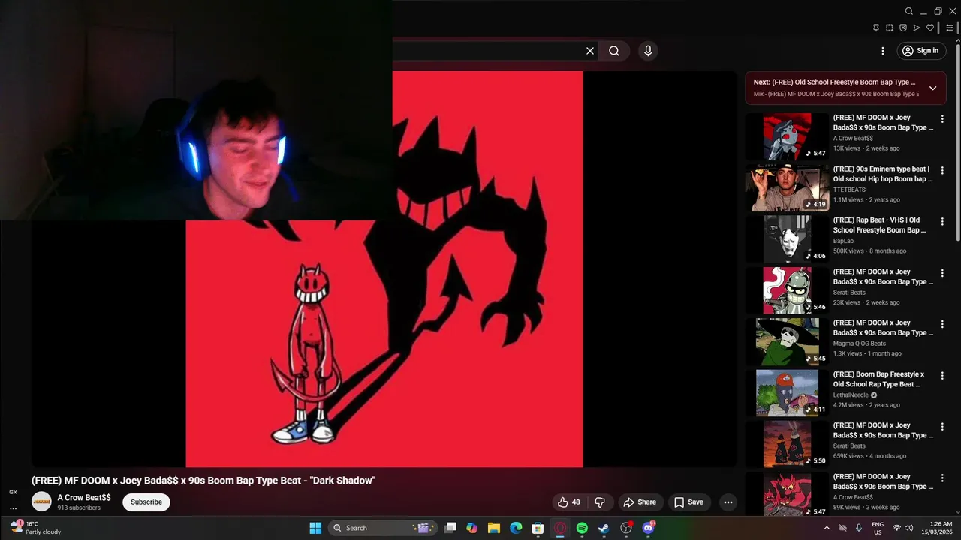This screenshot has width=961, height=540.
Task: Open Steam from the taskbar
Action: (604, 528)
